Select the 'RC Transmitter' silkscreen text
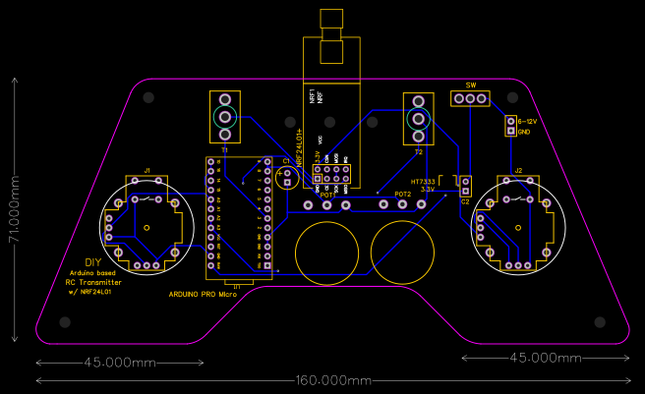The height and width of the screenshot is (394, 645). click(93, 283)
